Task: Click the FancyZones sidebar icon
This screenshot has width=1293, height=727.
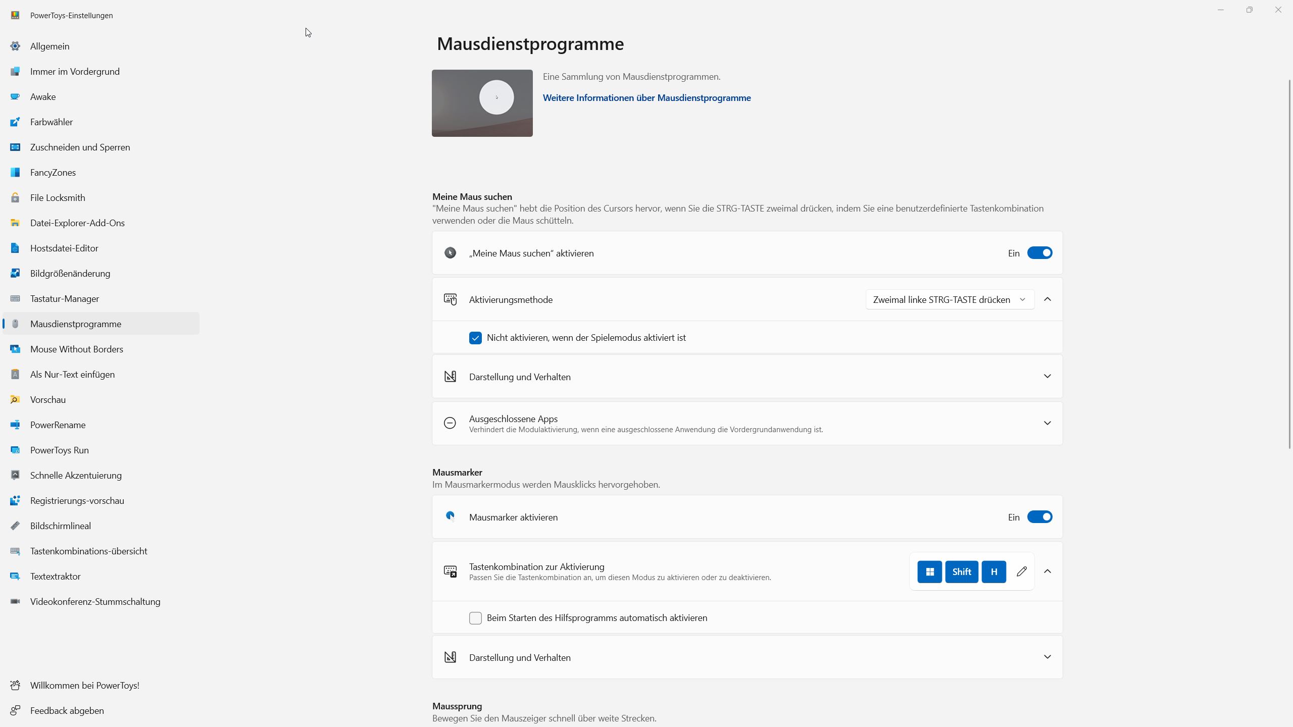Action: [15, 172]
